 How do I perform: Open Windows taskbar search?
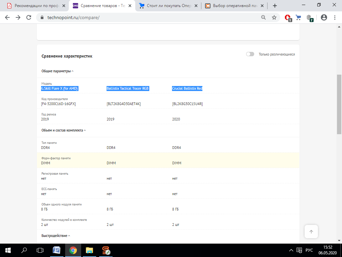point(24,250)
